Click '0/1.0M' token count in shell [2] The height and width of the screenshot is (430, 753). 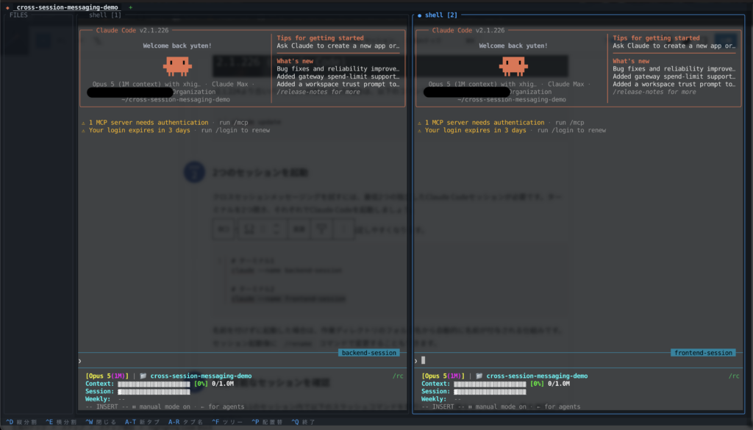click(559, 384)
